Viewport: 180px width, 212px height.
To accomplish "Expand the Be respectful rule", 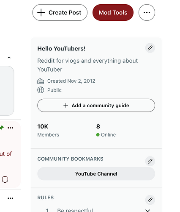I will tap(147, 210).
